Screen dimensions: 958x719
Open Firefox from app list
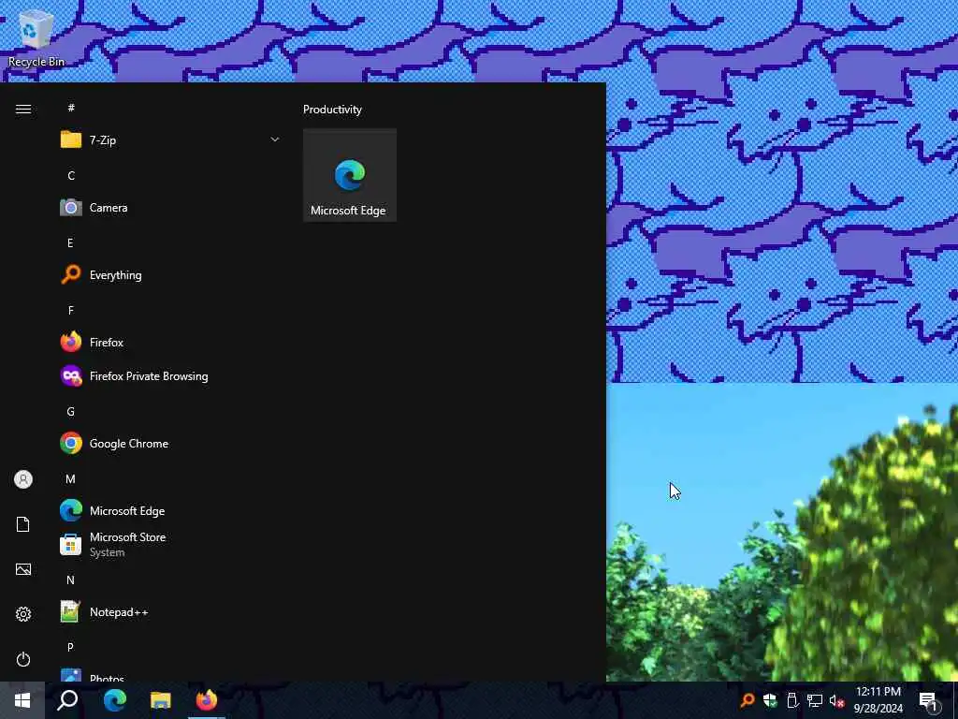coord(170,343)
